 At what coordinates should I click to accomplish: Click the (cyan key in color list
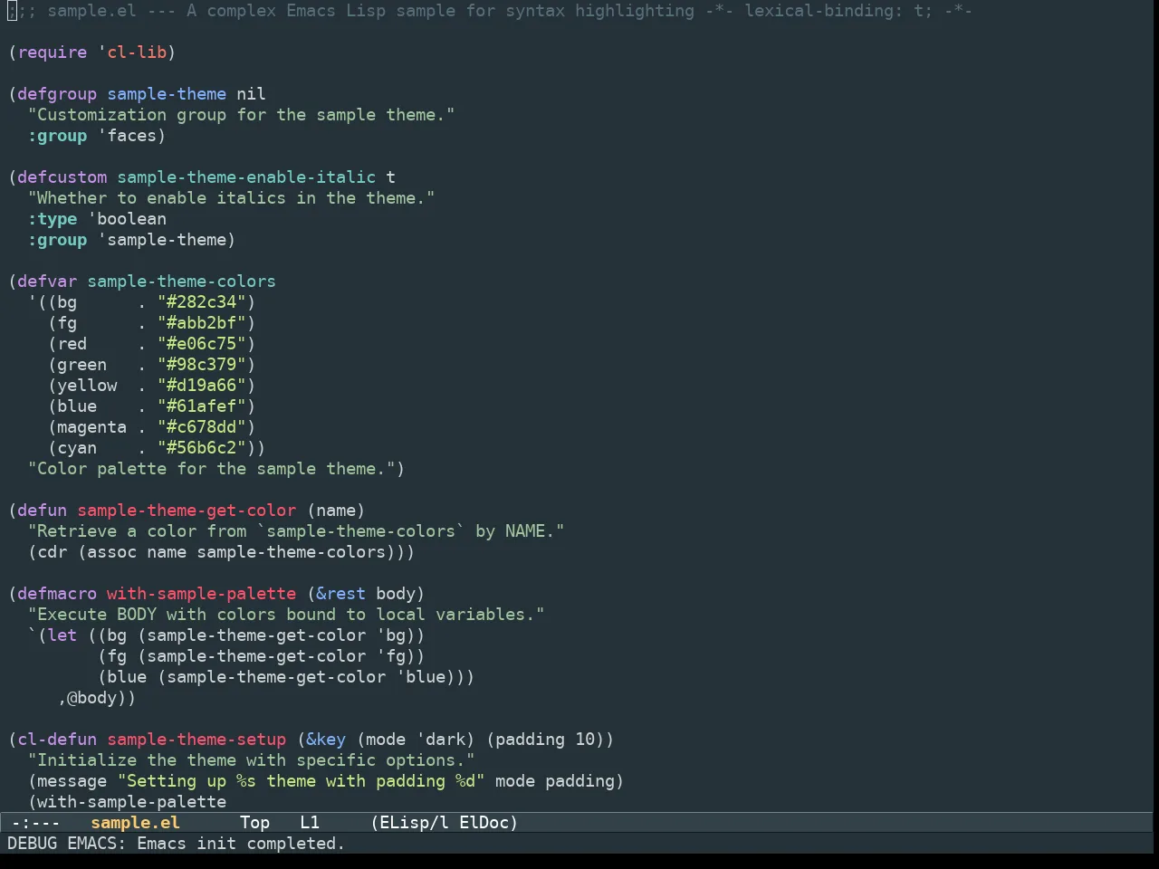(72, 448)
